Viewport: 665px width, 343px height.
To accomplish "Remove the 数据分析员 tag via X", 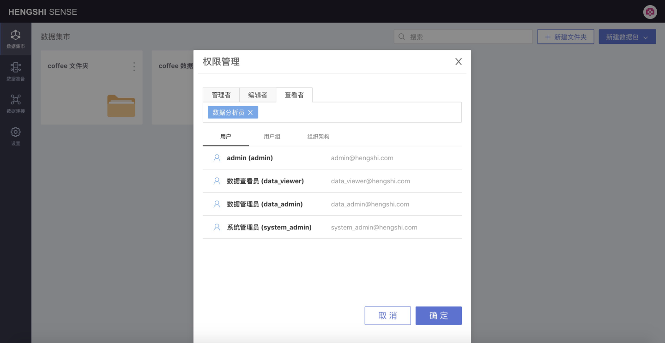I will coord(250,113).
